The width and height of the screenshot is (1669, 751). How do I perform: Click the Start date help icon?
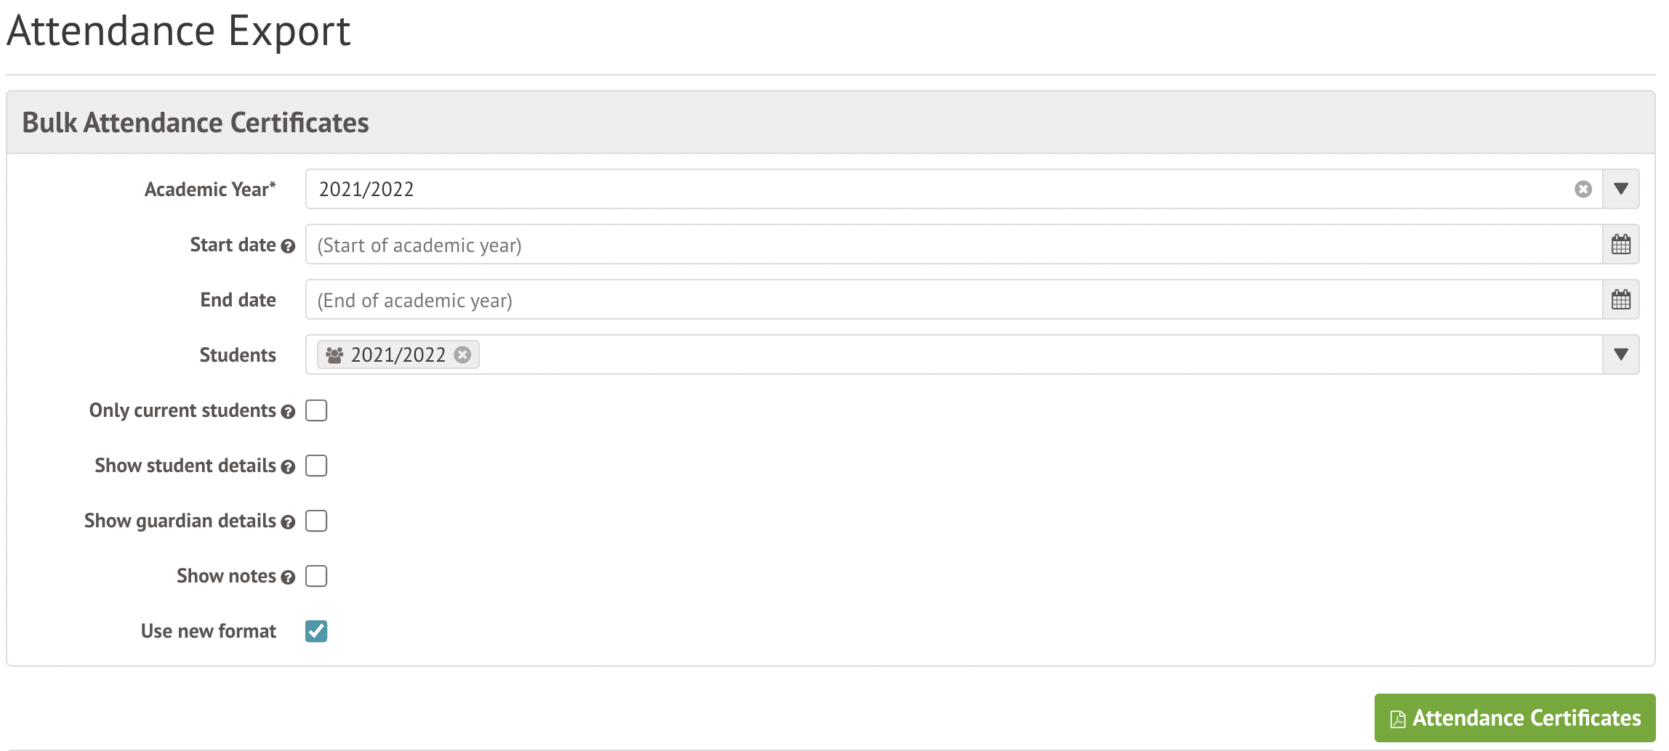[288, 246]
